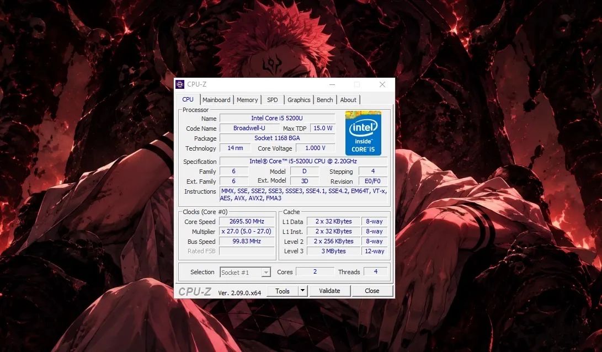Click the Instructions list field
This screenshot has width=602, height=352.
pyautogui.click(x=303, y=195)
